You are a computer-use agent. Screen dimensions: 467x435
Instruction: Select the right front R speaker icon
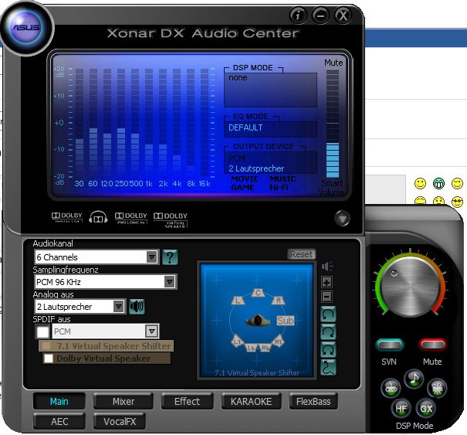pyautogui.click(x=278, y=301)
